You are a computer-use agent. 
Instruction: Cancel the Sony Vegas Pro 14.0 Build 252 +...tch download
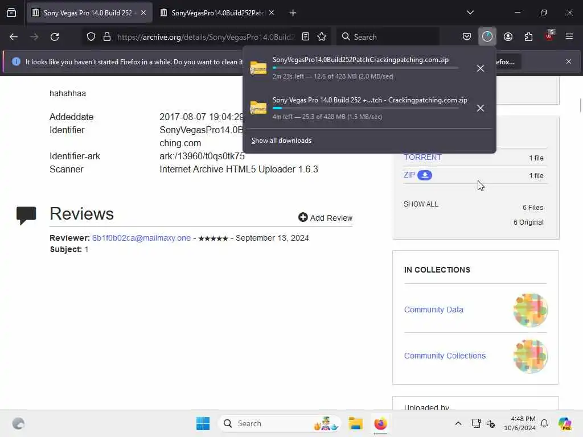[x=481, y=108]
